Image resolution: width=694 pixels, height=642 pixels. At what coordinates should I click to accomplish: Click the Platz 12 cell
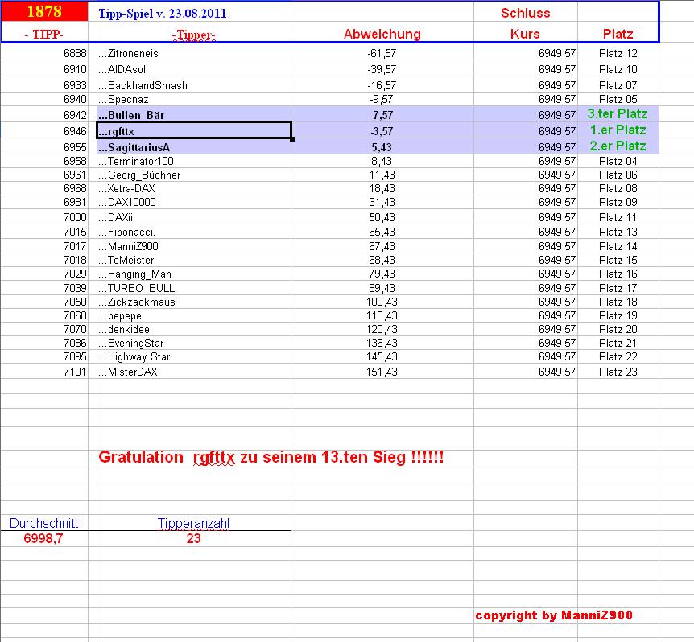(x=618, y=53)
